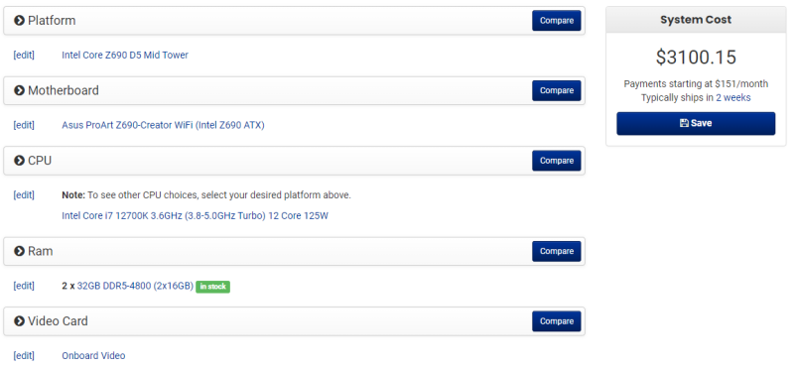Viewport: 794px width, 368px height.
Task: Edit the Video Card selection
Action: pos(24,356)
